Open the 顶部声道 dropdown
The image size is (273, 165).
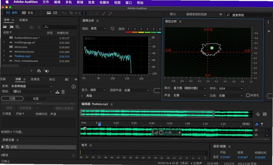coord(136,90)
